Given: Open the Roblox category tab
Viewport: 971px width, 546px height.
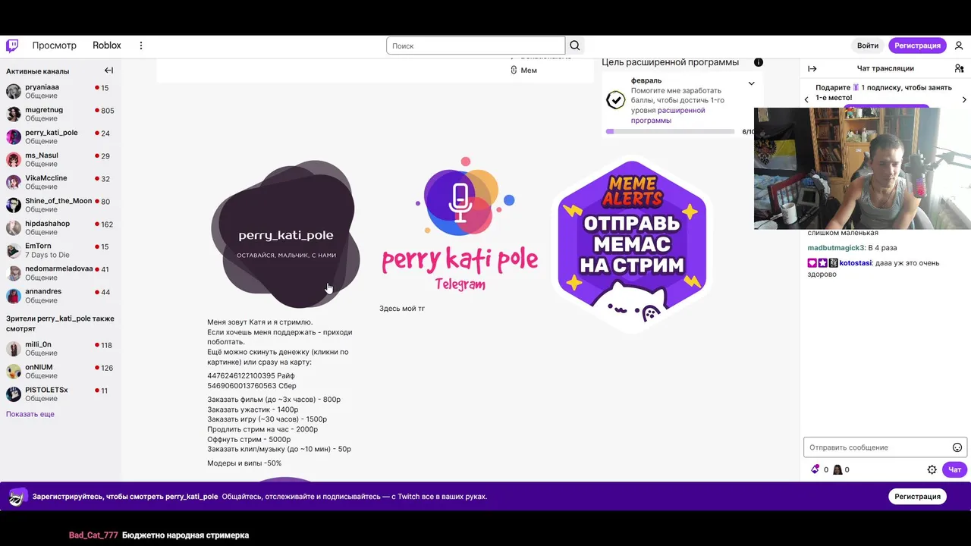Looking at the screenshot, I should 107,45.
